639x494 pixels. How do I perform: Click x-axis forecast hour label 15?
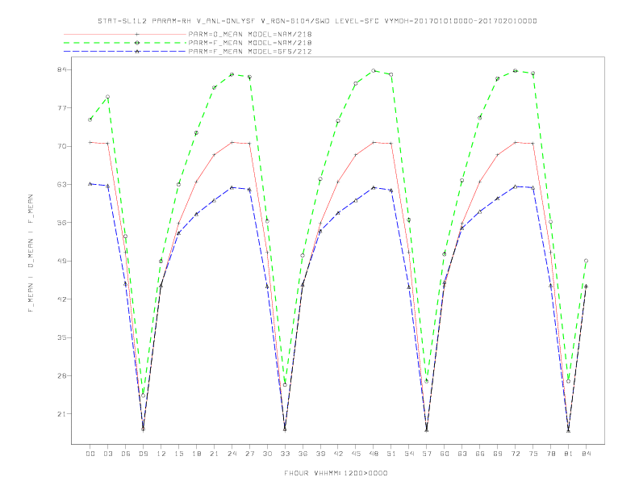coord(179,454)
